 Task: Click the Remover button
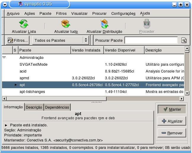click(172, 133)
